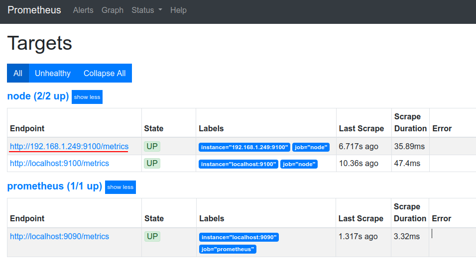
Task: Click UP state of localhost:9090 target
Action: [152, 236]
